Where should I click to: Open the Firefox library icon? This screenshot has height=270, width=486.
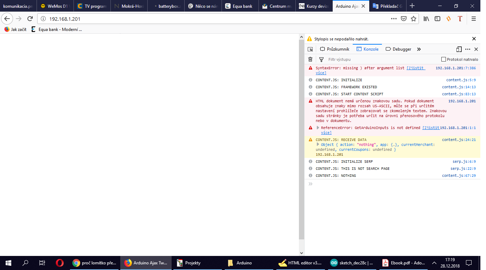tap(426, 19)
